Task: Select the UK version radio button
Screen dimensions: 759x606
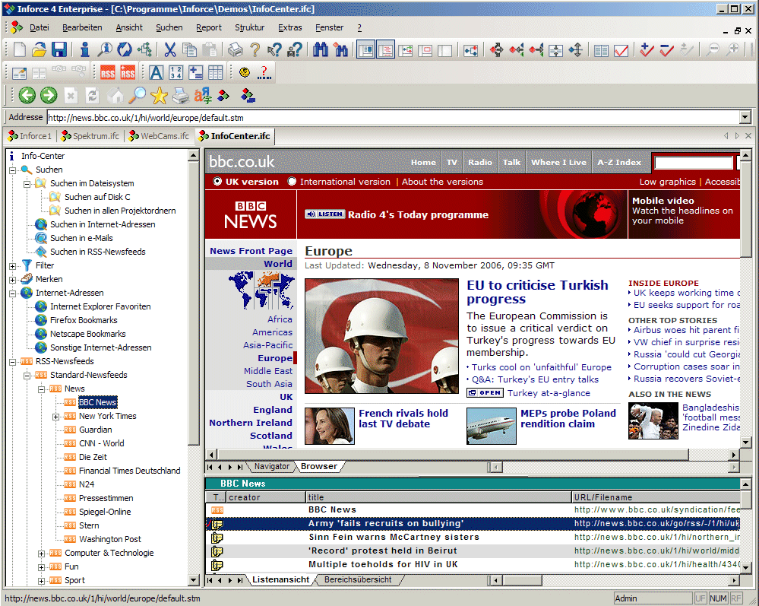Action: point(217,181)
